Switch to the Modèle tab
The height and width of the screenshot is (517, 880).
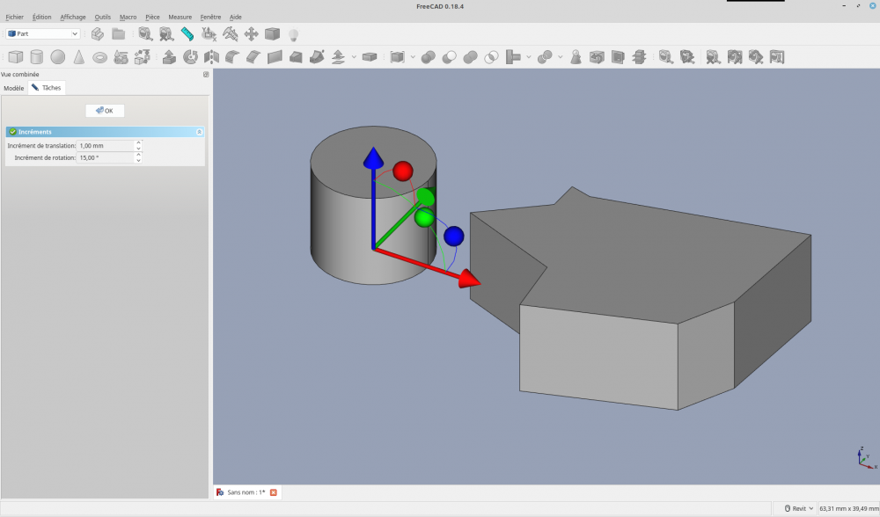coord(14,88)
